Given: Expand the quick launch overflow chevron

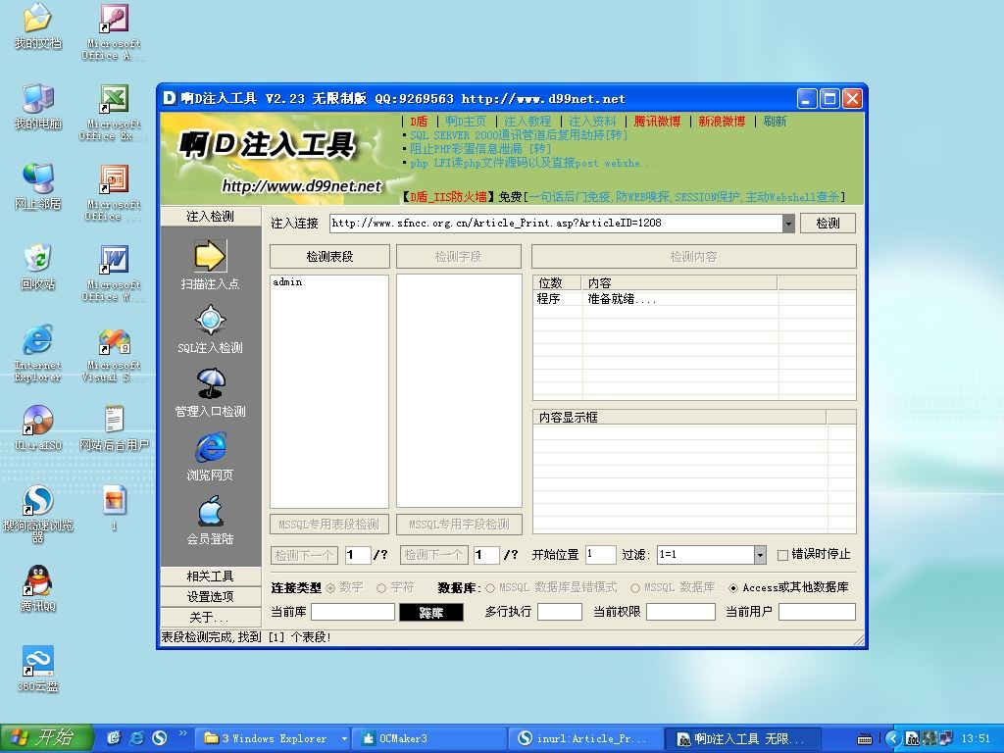Looking at the screenshot, I should click(x=183, y=733).
